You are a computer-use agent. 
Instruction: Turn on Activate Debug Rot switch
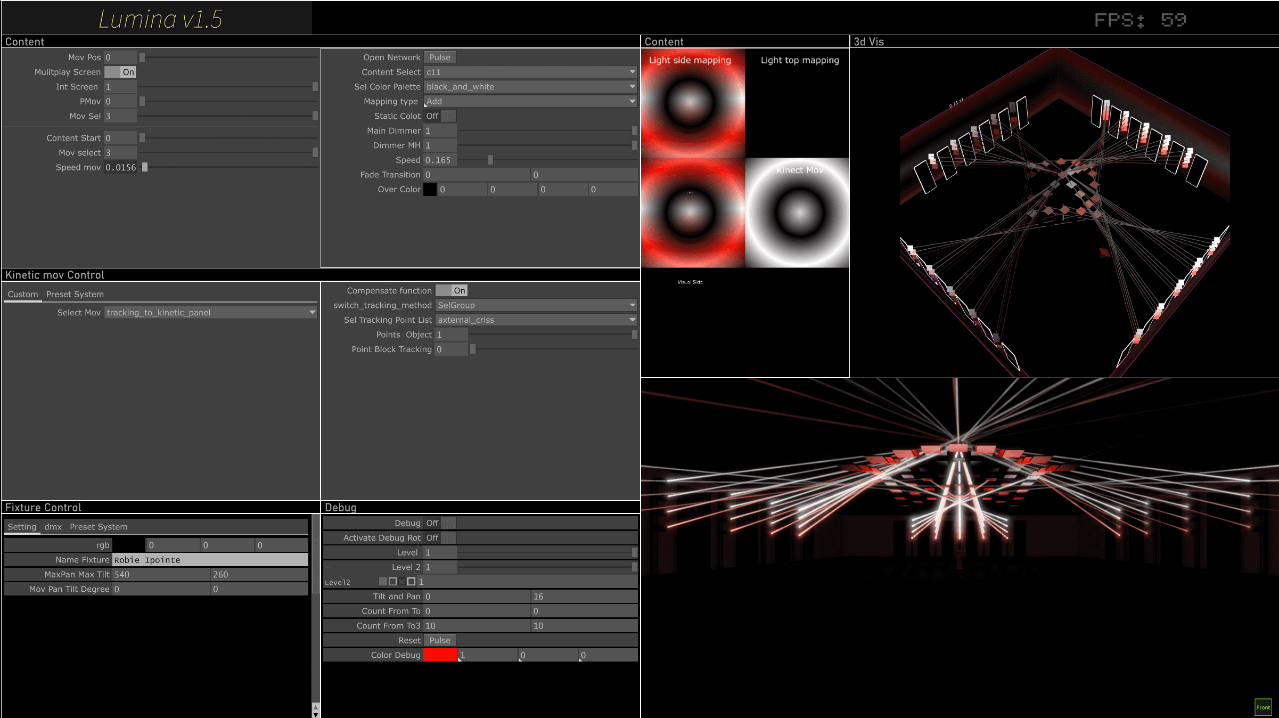[440, 538]
